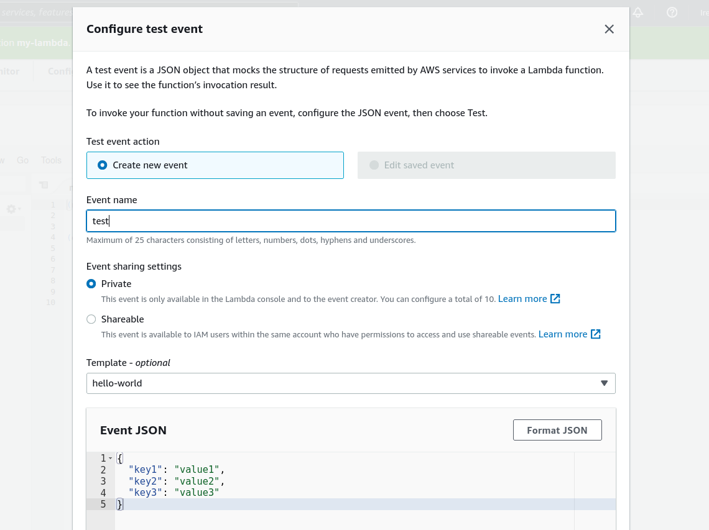Click the closing brace on JSON line 5
The width and height of the screenshot is (709, 530).
click(119, 505)
